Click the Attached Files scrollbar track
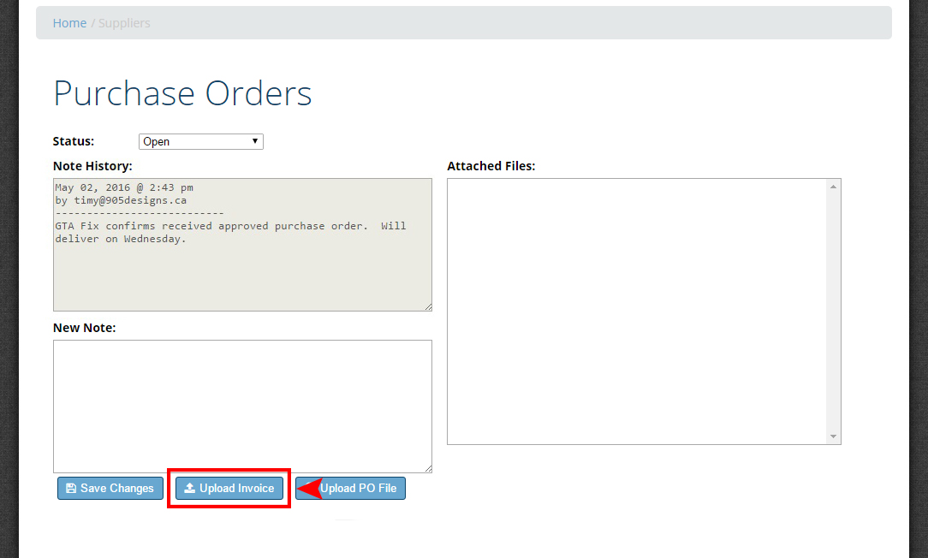The width and height of the screenshot is (928, 558). [x=834, y=312]
